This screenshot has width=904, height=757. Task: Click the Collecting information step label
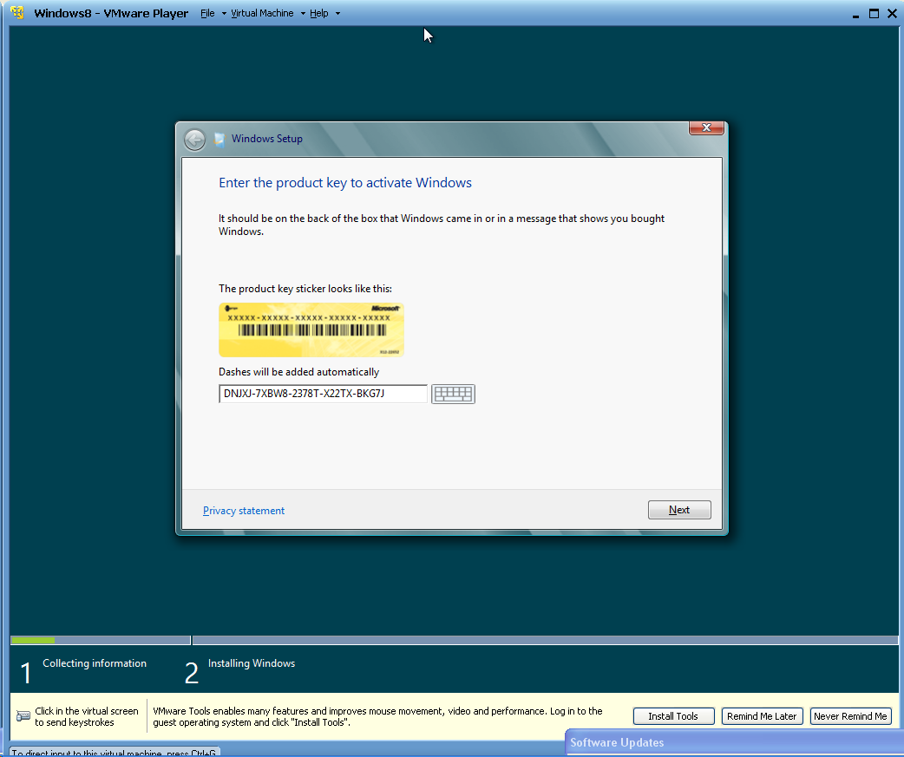pos(95,663)
